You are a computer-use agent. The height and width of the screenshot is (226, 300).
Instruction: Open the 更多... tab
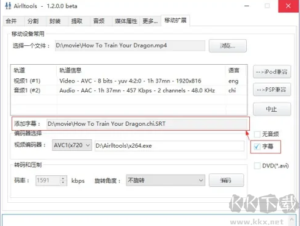(x=150, y=21)
